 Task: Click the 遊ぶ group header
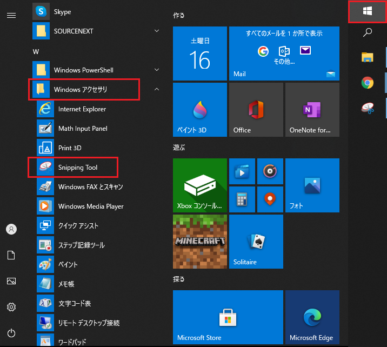pyautogui.click(x=179, y=148)
